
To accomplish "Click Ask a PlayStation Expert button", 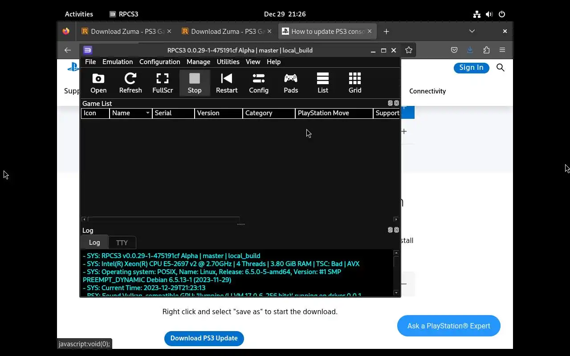I will point(449,326).
